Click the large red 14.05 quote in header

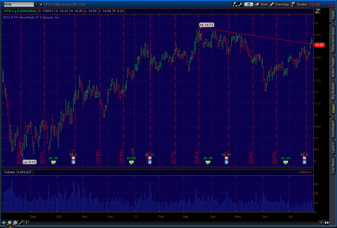click(315, 5)
